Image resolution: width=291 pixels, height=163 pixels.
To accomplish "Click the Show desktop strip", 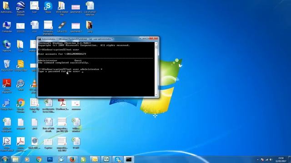I will click(x=290, y=159).
